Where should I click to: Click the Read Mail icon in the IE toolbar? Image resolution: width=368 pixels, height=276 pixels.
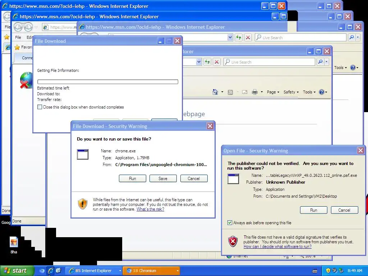244,92
